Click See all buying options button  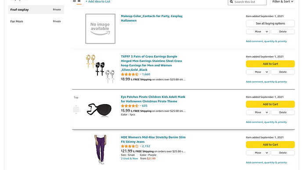271,23
